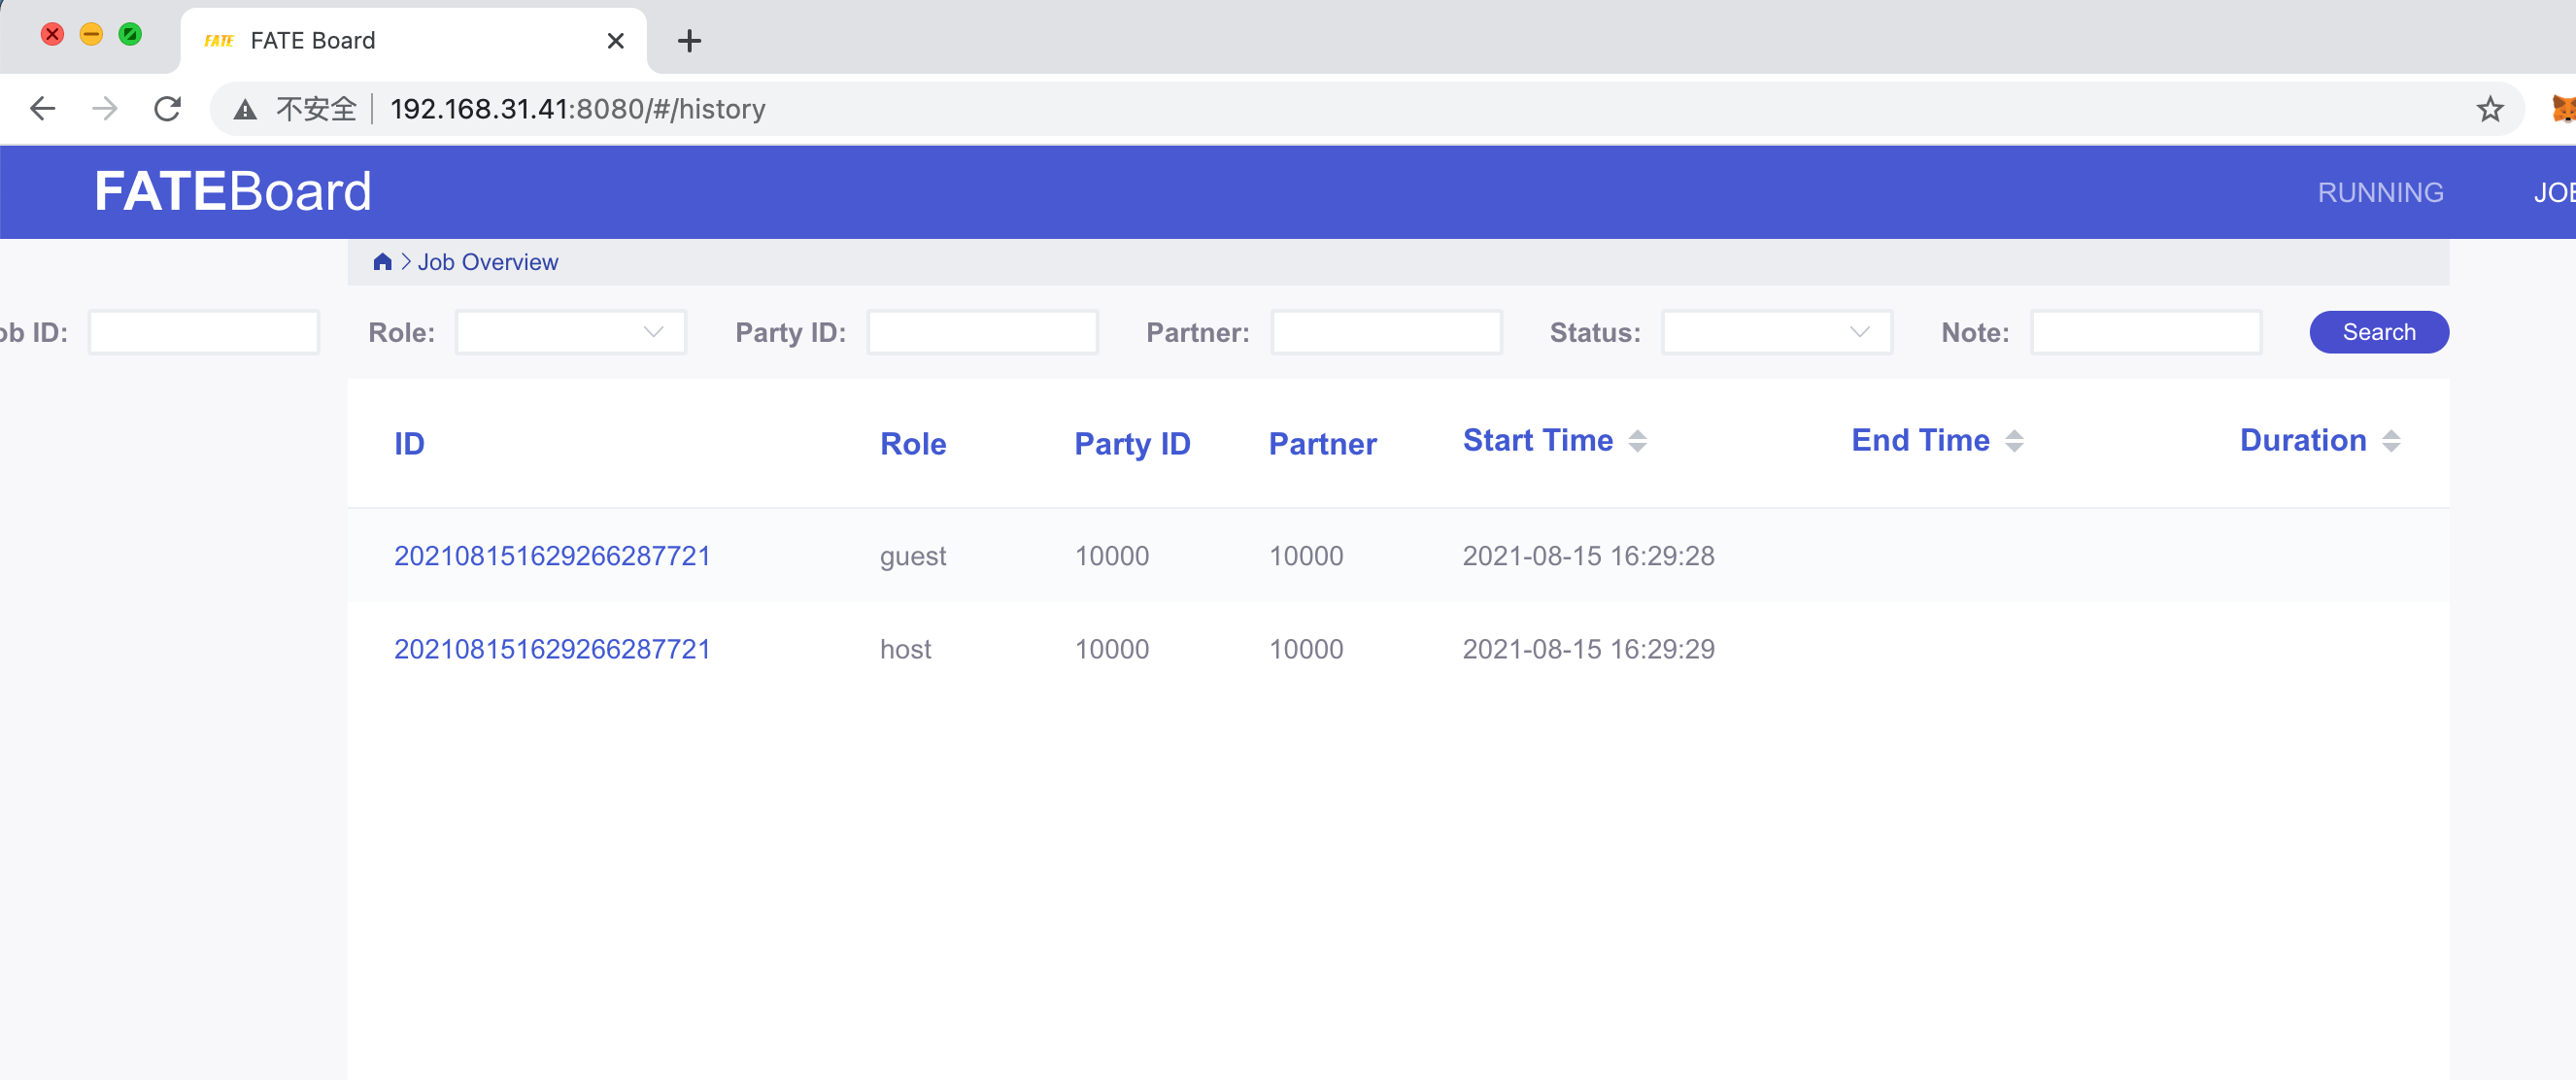Bookmark page with star icon
Screen dimensions: 2576x1080
pos(2489,109)
